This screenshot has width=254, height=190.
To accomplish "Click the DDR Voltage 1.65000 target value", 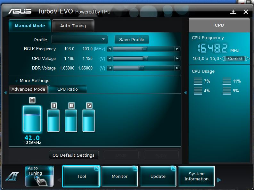I will tap(85, 68).
